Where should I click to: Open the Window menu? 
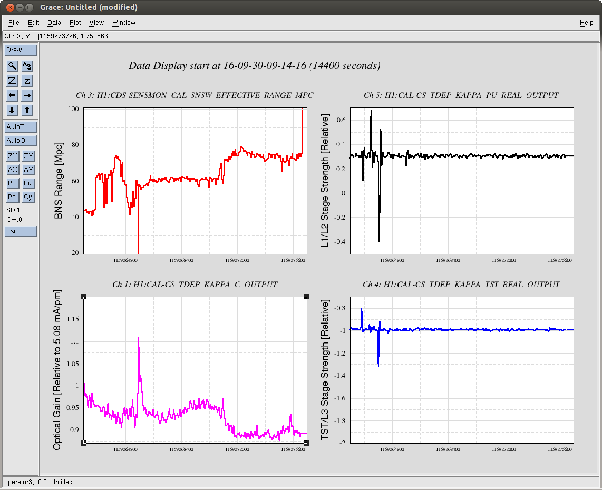point(124,23)
